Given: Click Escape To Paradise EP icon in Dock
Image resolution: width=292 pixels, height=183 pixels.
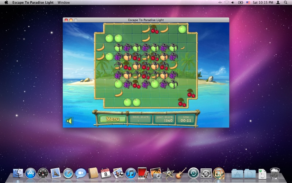Looking at the screenshot, I should pyautogui.click(x=219, y=173).
